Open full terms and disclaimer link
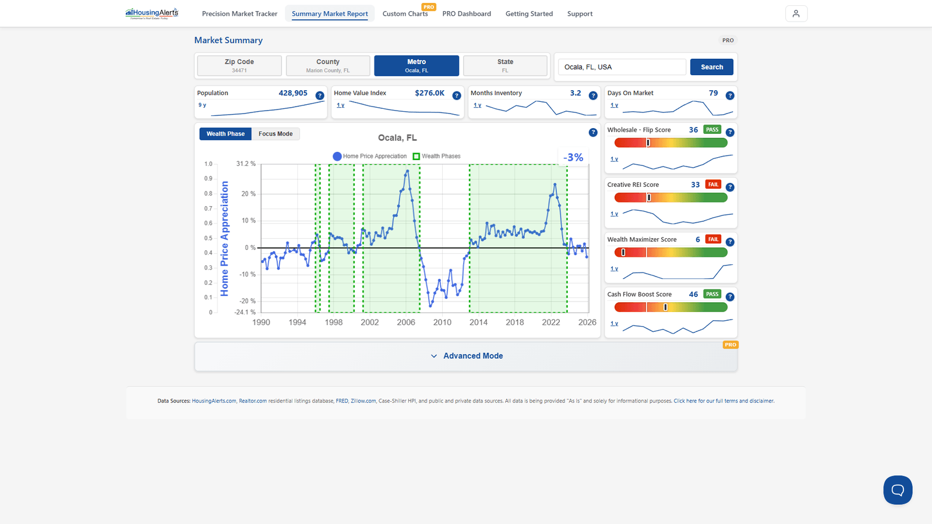 724,401
